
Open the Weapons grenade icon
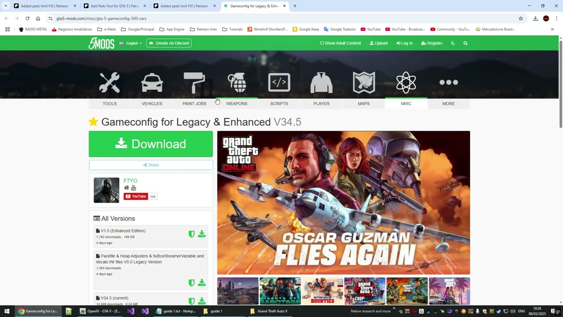point(237,82)
